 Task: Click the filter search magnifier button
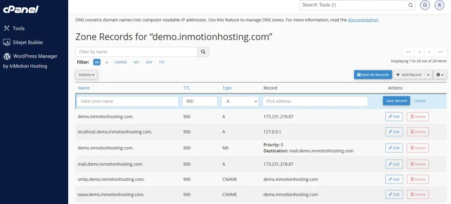(203, 52)
